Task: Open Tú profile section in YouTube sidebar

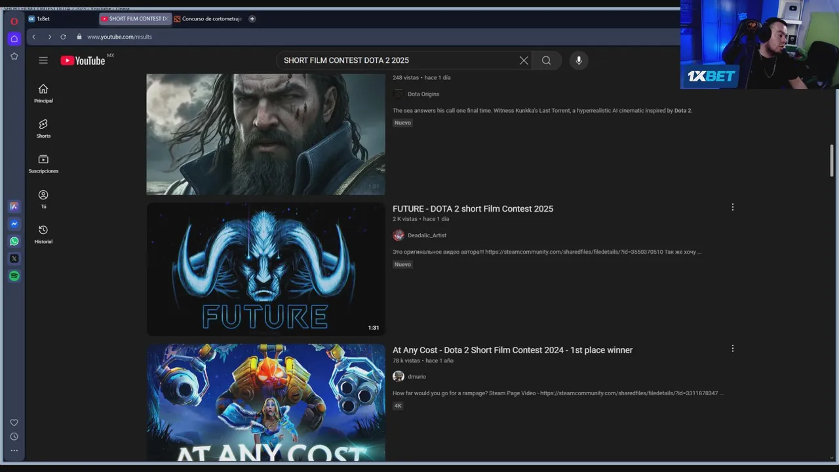Action: coord(43,199)
